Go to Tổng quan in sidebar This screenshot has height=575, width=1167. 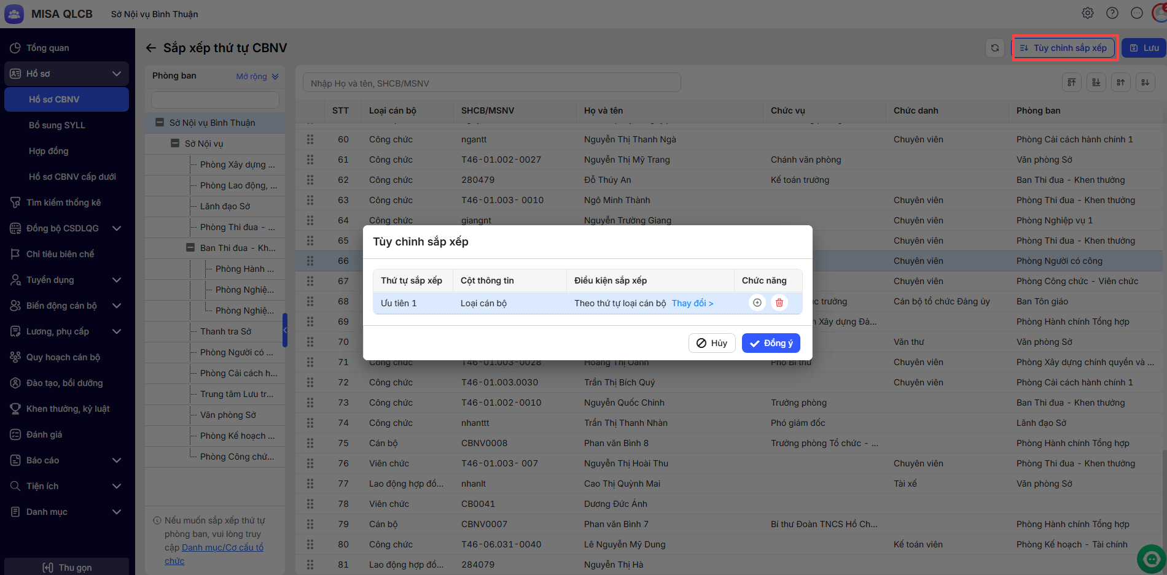47,48
